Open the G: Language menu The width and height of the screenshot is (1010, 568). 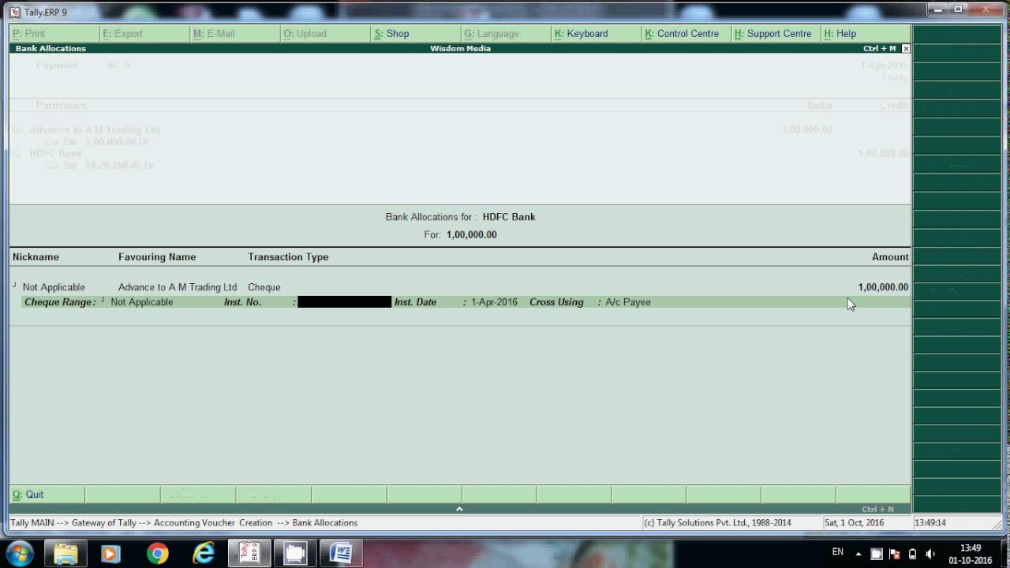(505, 34)
